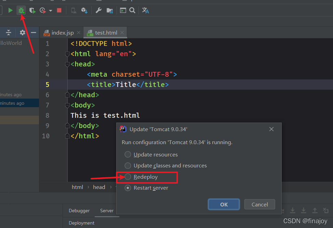333x228 pixels.
Task: Collapse all in the project panel
Action: 9,33
